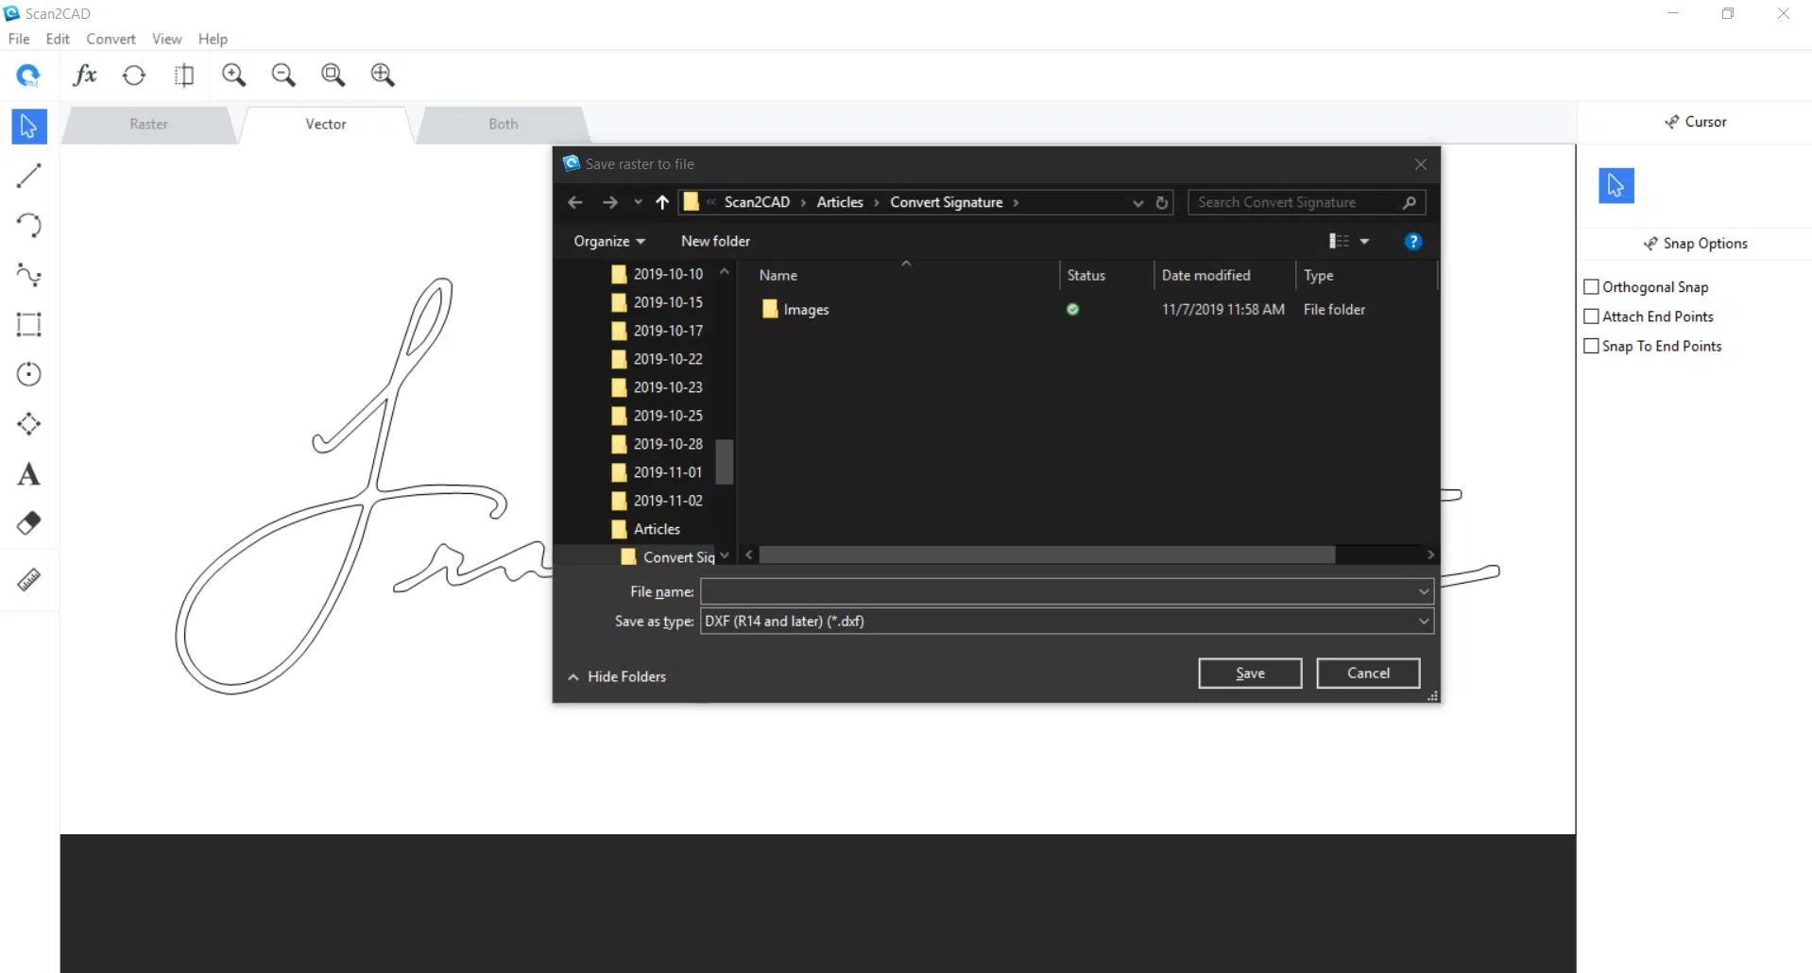Viewport: 1812px width, 973px height.
Task: Select the Arc drawing tool
Action: point(28,225)
